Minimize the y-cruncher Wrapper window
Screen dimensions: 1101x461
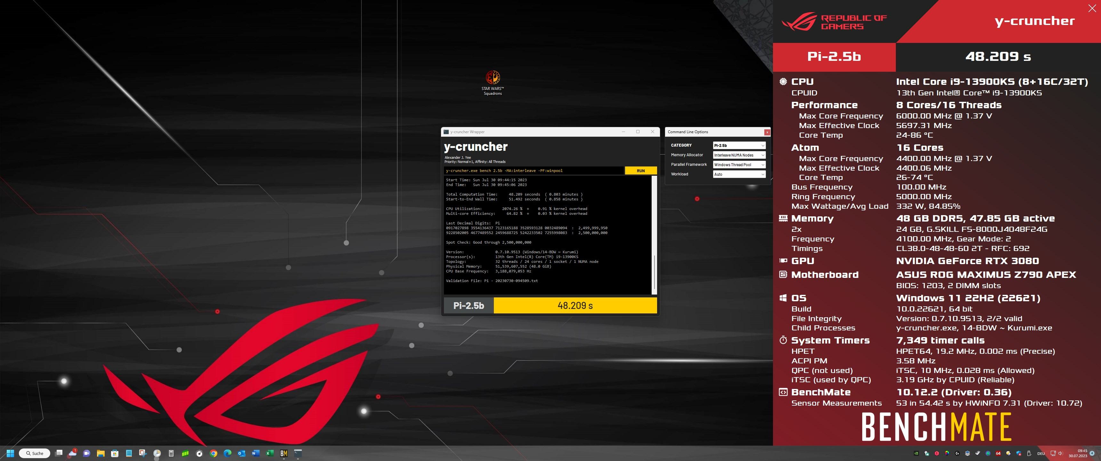click(x=623, y=132)
